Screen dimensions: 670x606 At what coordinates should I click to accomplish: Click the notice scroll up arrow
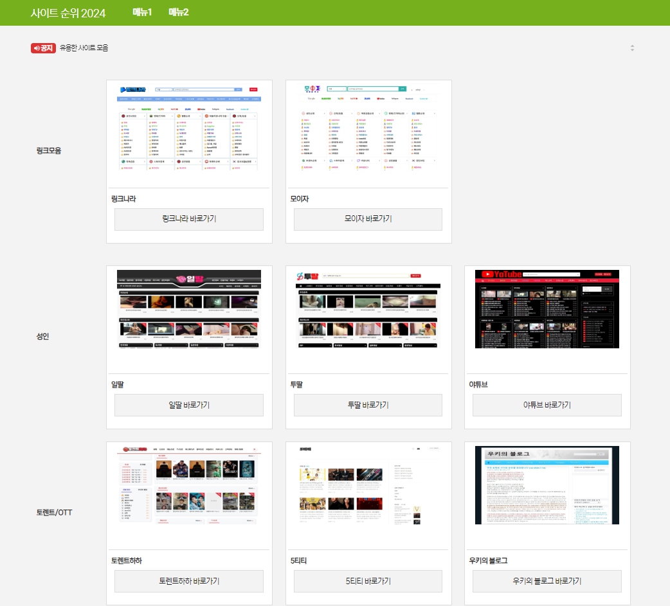tap(632, 46)
